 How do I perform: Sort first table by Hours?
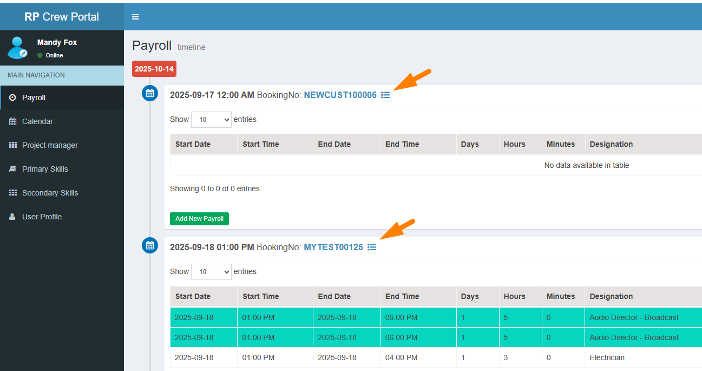point(521,144)
